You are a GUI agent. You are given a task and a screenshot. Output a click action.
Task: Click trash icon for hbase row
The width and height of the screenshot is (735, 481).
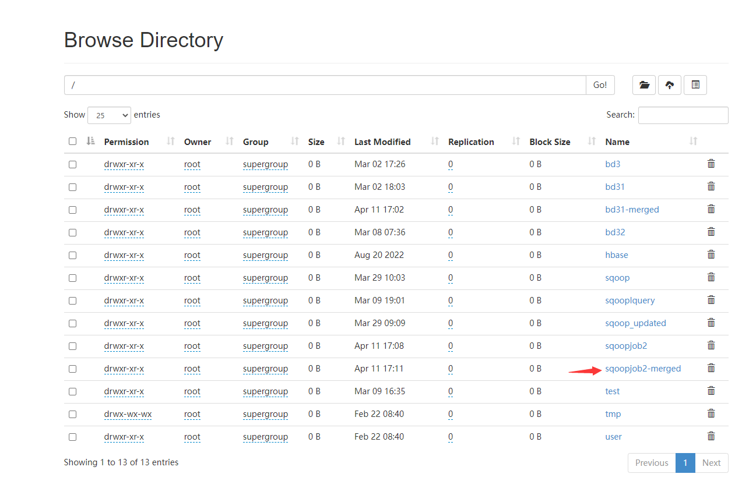pyautogui.click(x=711, y=254)
